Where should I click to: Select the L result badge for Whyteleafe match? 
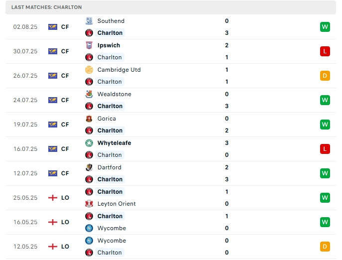click(325, 149)
